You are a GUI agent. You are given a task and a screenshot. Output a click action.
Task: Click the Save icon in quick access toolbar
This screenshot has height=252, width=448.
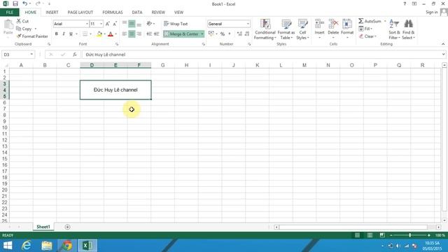(15, 3)
